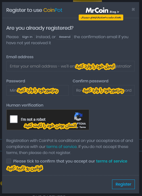Click the reCAPTCHA logo icon
Screen dimensions: 142x196
pyautogui.click(x=78, y=117)
